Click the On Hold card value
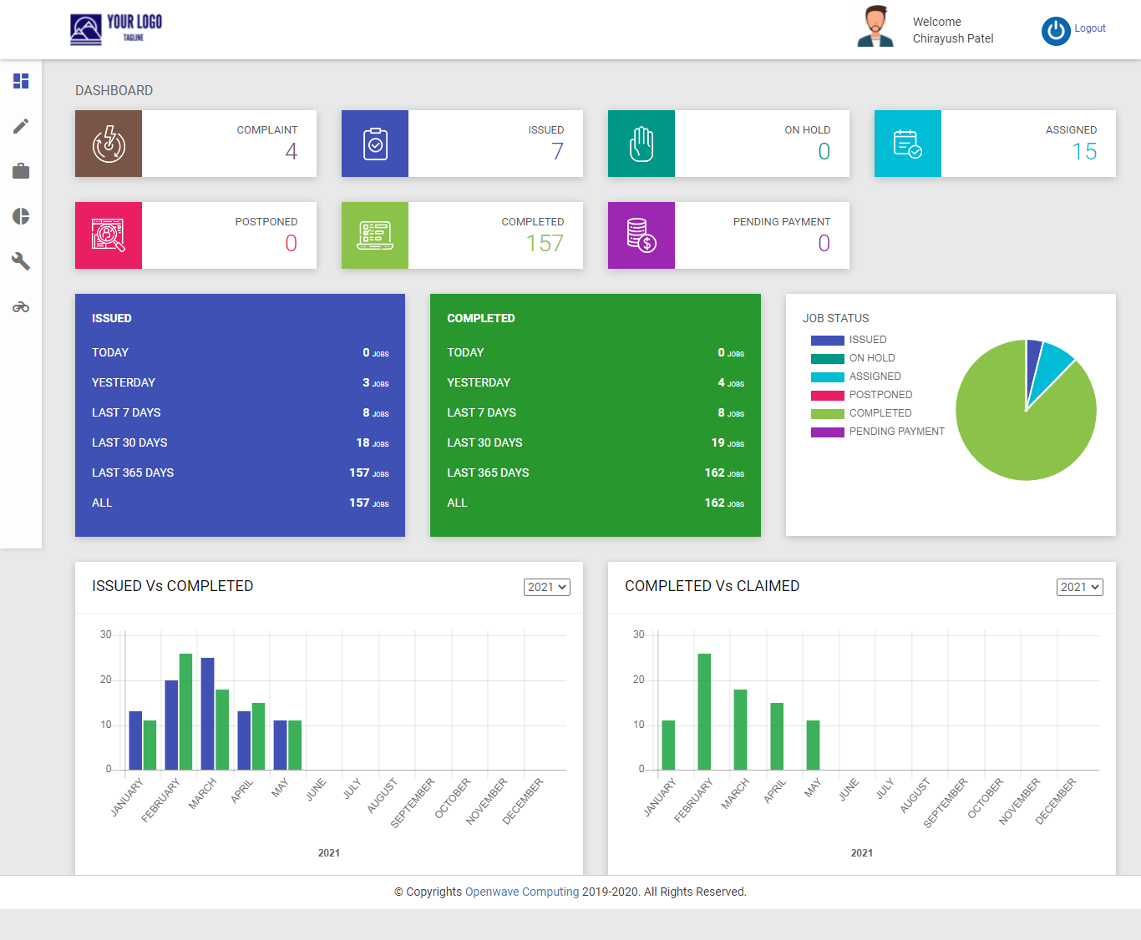The image size is (1141, 940). tap(824, 151)
